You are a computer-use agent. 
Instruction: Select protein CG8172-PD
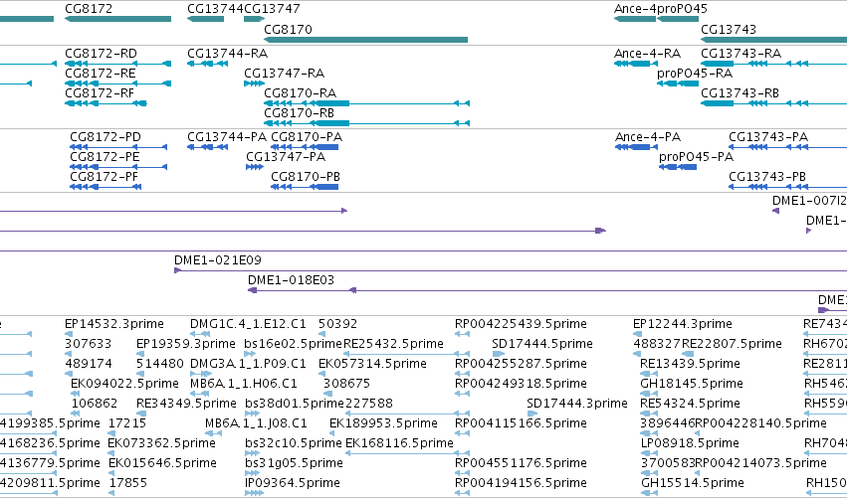118,147
